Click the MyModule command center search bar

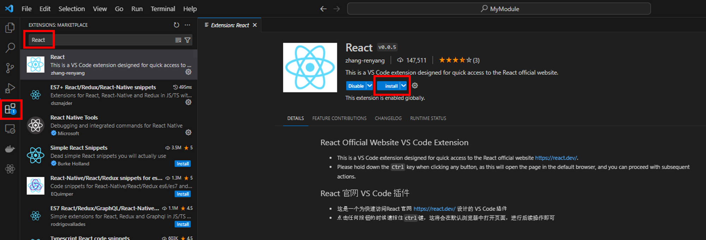[499, 9]
